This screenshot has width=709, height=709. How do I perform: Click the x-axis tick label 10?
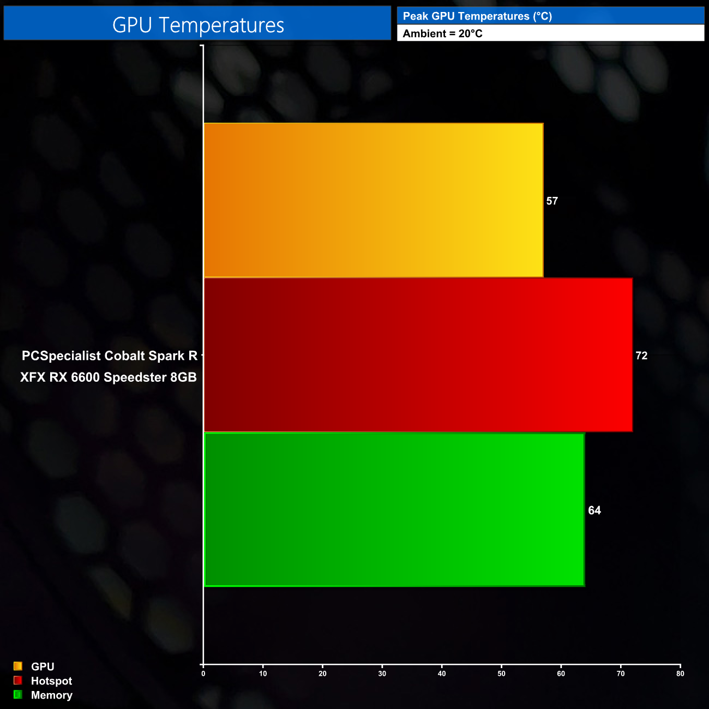coord(263,674)
